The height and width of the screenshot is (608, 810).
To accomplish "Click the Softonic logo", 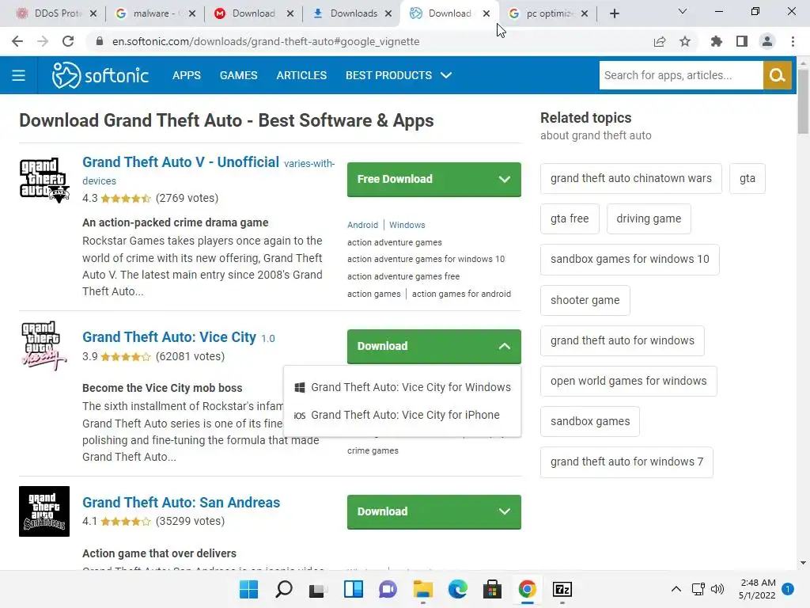I will (100, 75).
